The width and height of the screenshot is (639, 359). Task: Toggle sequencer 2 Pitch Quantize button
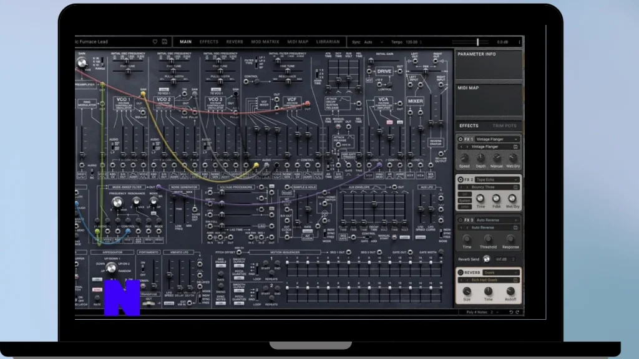pos(239,304)
